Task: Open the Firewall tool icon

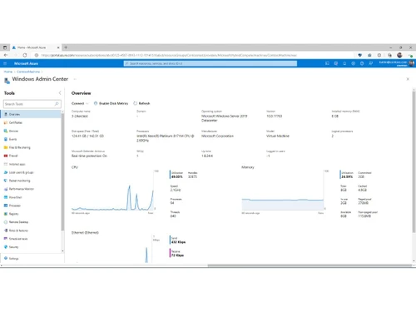Action: [x=6, y=156]
